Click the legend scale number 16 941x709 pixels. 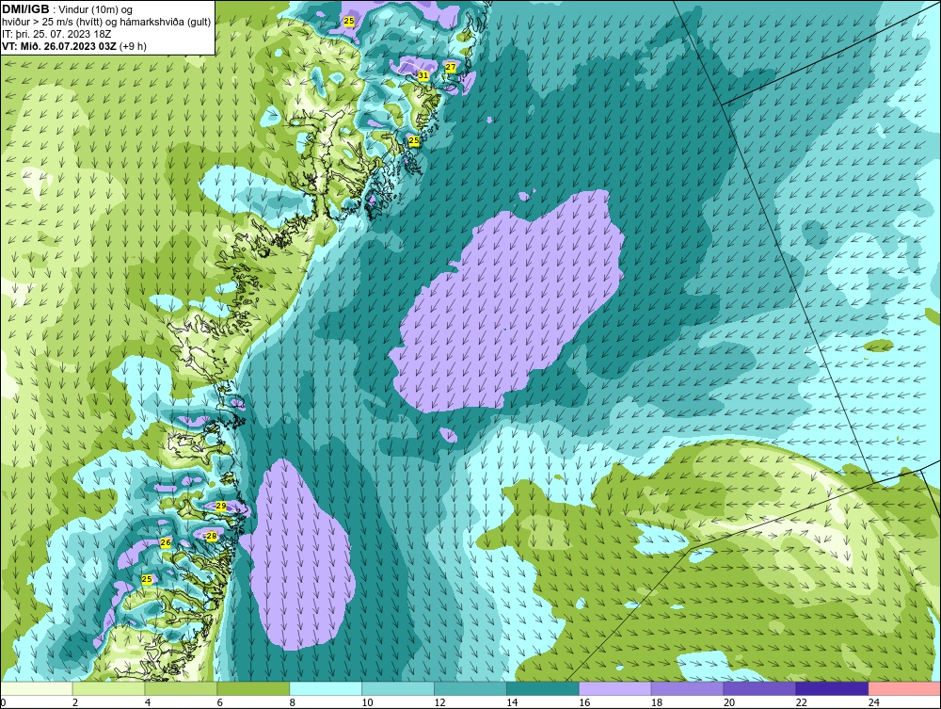tap(584, 702)
